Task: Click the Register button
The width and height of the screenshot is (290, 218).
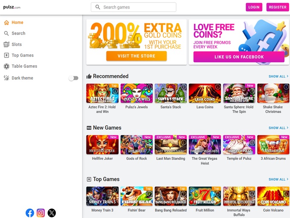Action: (278, 7)
